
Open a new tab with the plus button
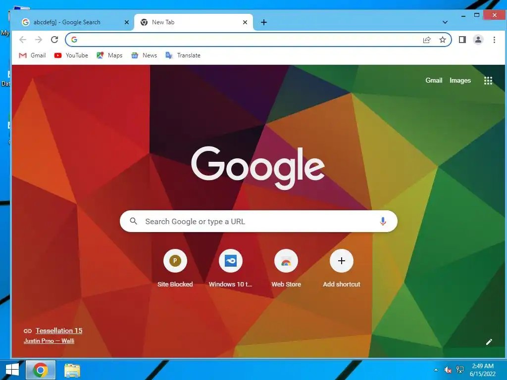tap(264, 22)
